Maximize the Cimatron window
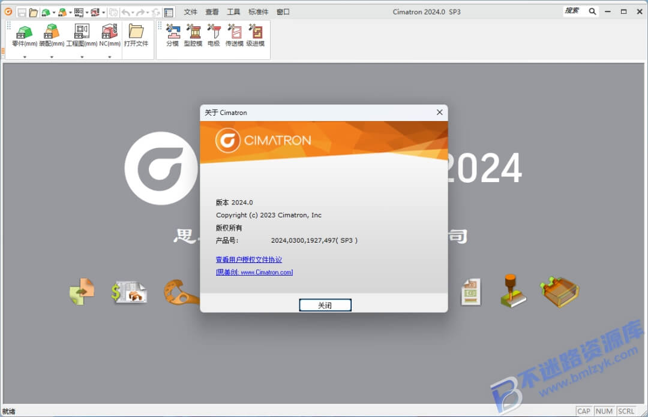The height and width of the screenshot is (417, 648). pyautogui.click(x=623, y=11)
